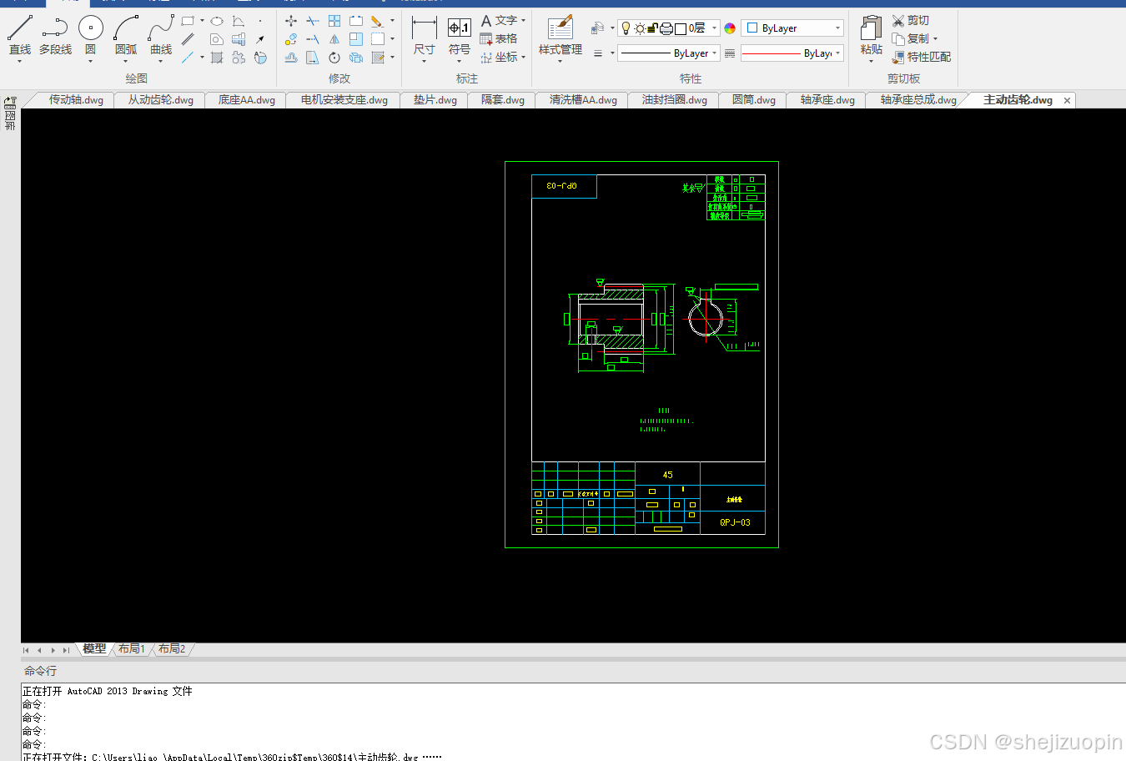Toggle layer print (printer) icon
Image resolution: width=1126 pixels, height=761 pixels.
click(666, 28)
